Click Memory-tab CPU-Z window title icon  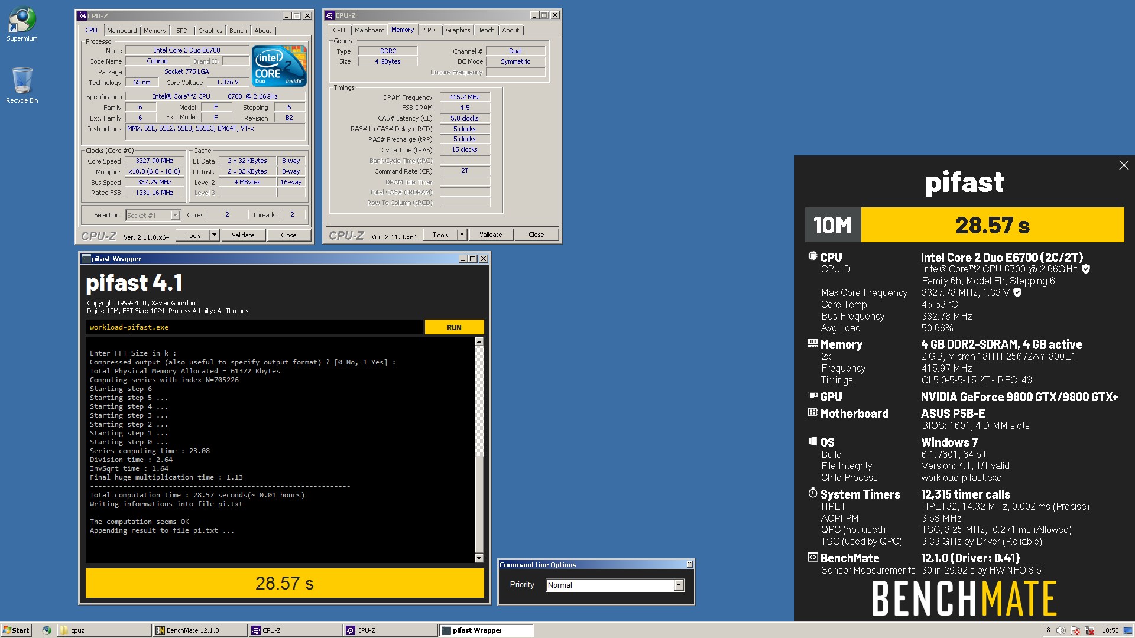[330, 15]
